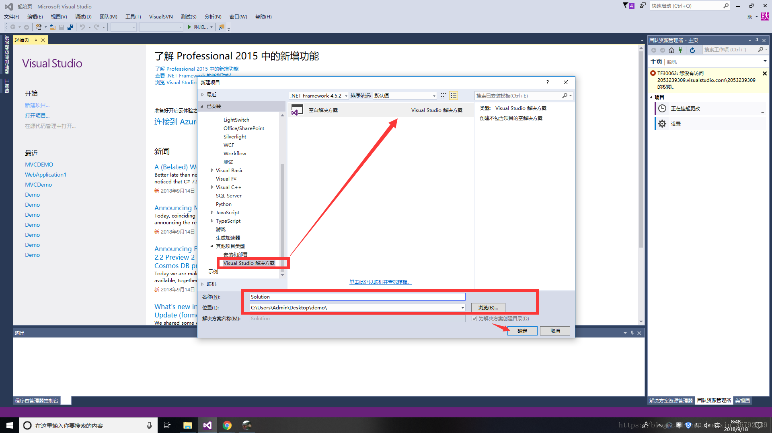This screenshot has height=433, width=772.
Task: Dismiss the TF30063 error message
Action: [x=765, y=73]
